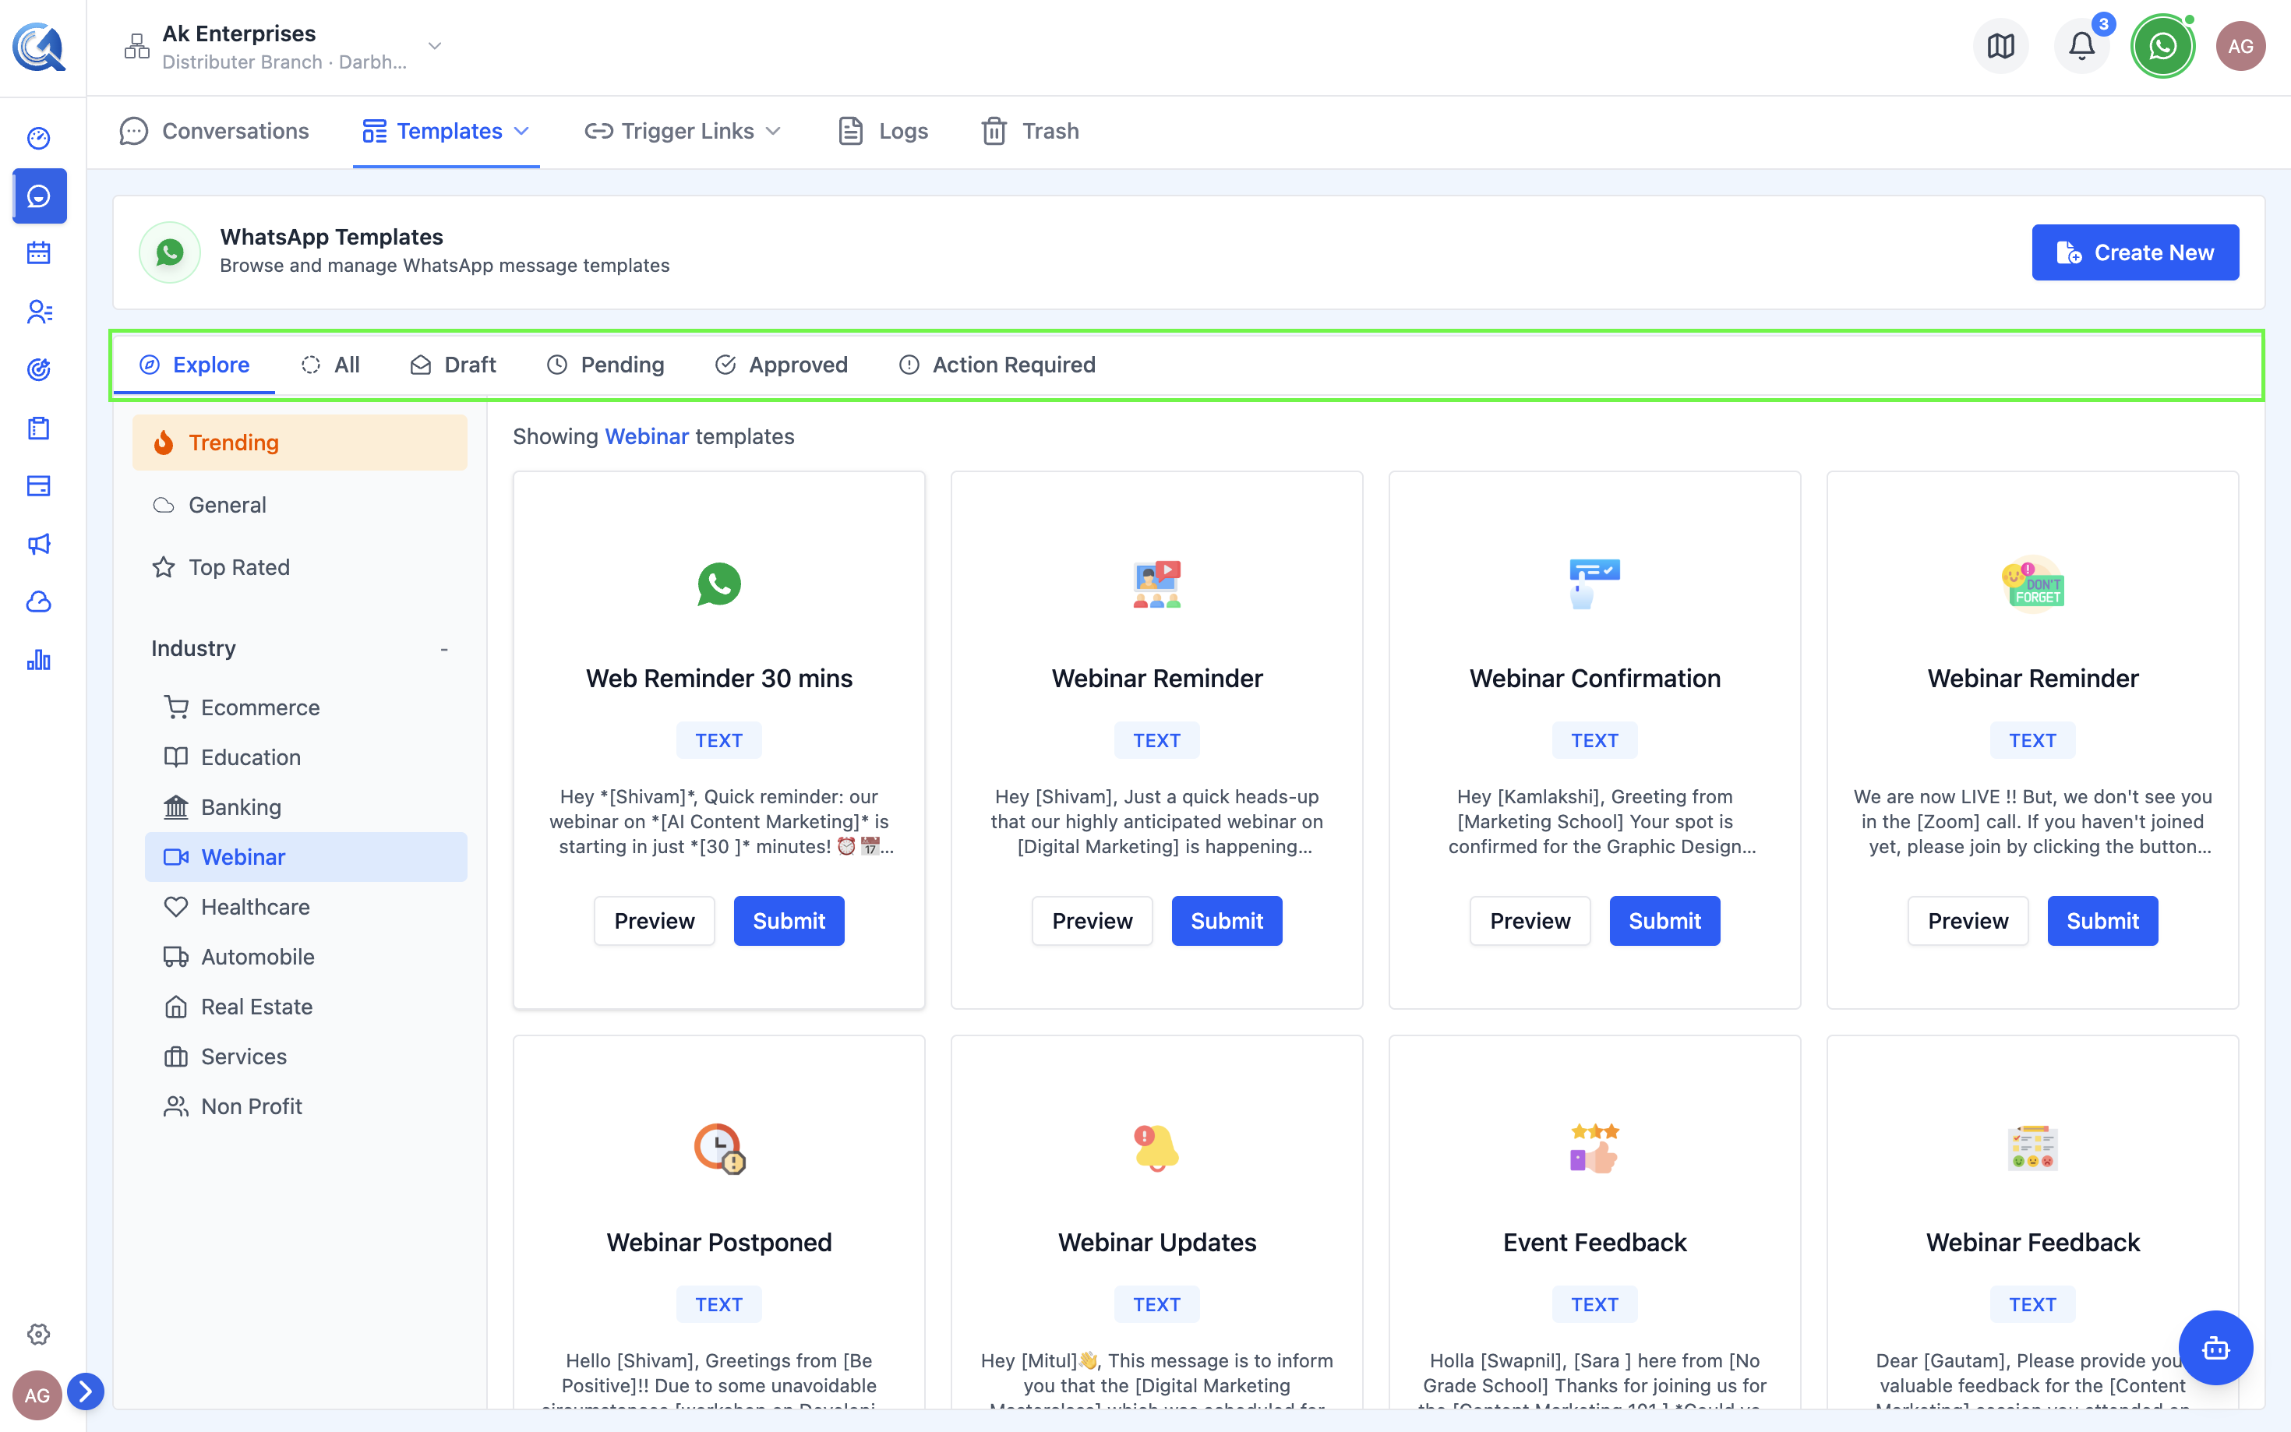Choose the Non Profit industry
The image size is (2291, 1432).
point(305,1106)
